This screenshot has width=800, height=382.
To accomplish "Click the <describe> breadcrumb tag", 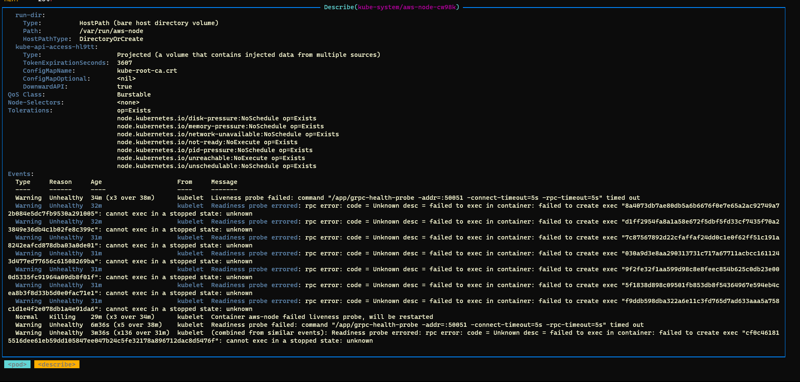I will coord(56,364).
